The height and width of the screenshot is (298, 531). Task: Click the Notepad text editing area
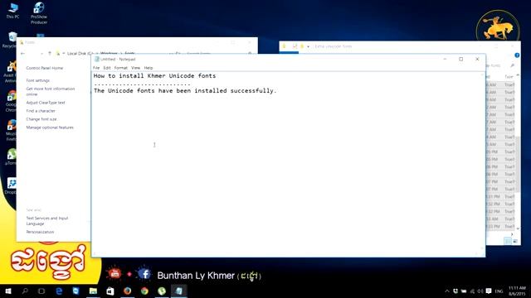click(288, 164)
